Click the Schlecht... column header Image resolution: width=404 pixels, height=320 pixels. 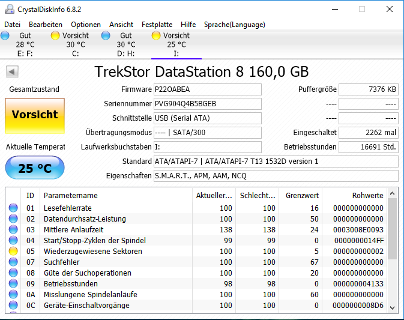(257, 196)
